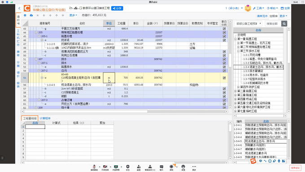Click the delete X toolbar icon
The height and width of the screenshot is (172, 305).
tap(38, 15)
